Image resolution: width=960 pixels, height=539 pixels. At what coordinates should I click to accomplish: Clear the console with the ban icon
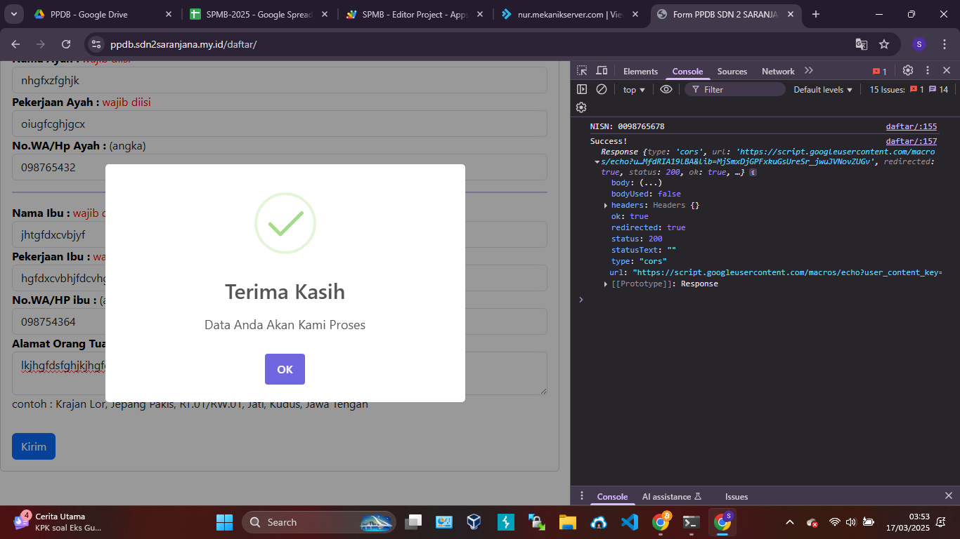[x=602, y=89]
